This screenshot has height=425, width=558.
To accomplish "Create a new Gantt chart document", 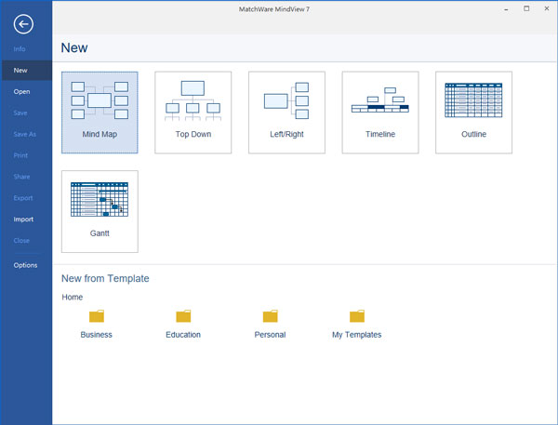I will click(x=100, y=211).
